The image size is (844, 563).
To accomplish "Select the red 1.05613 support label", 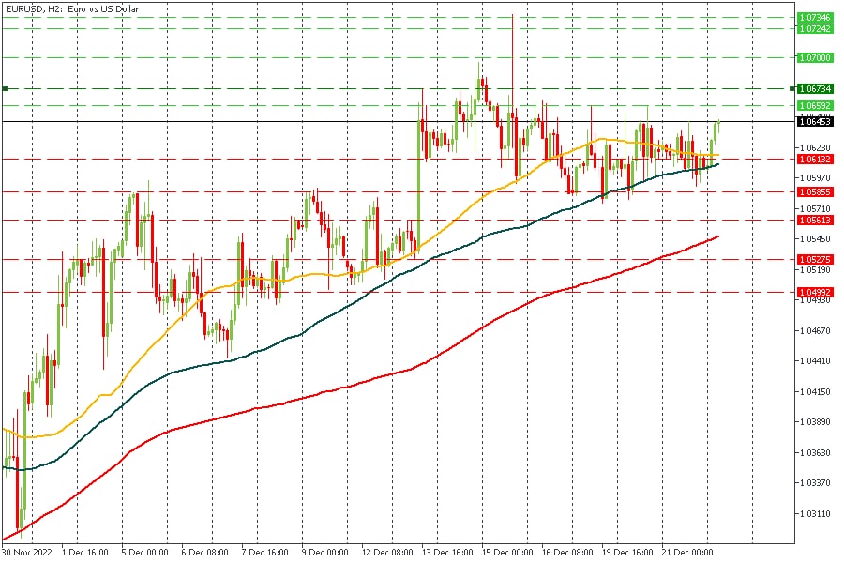I will coord(815,220).
